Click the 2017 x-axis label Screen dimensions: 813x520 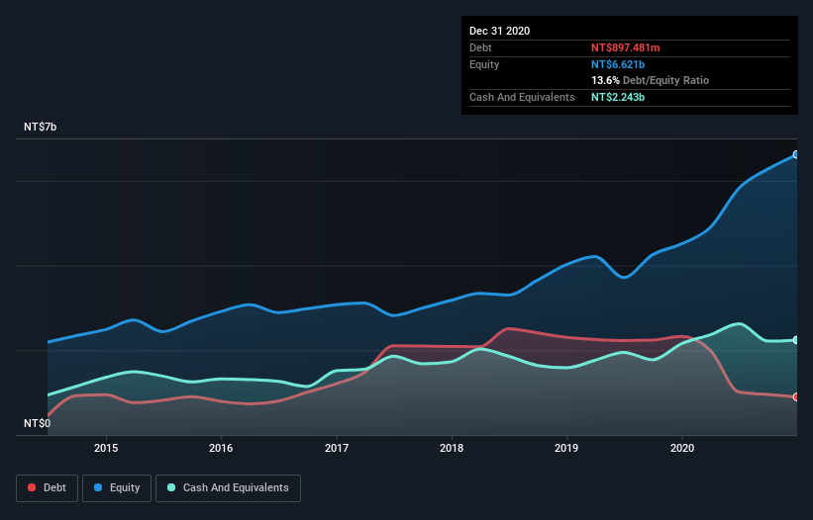pos(337,448)
